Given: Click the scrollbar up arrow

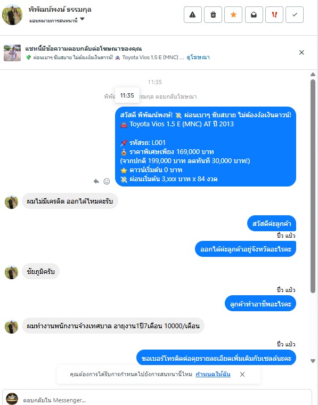Looking at the screenshot, I should [313, 75].
